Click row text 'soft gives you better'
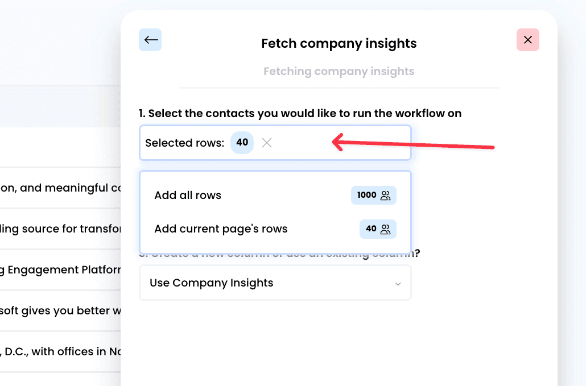Screen dimensions: 586x386 coord(60,310)
